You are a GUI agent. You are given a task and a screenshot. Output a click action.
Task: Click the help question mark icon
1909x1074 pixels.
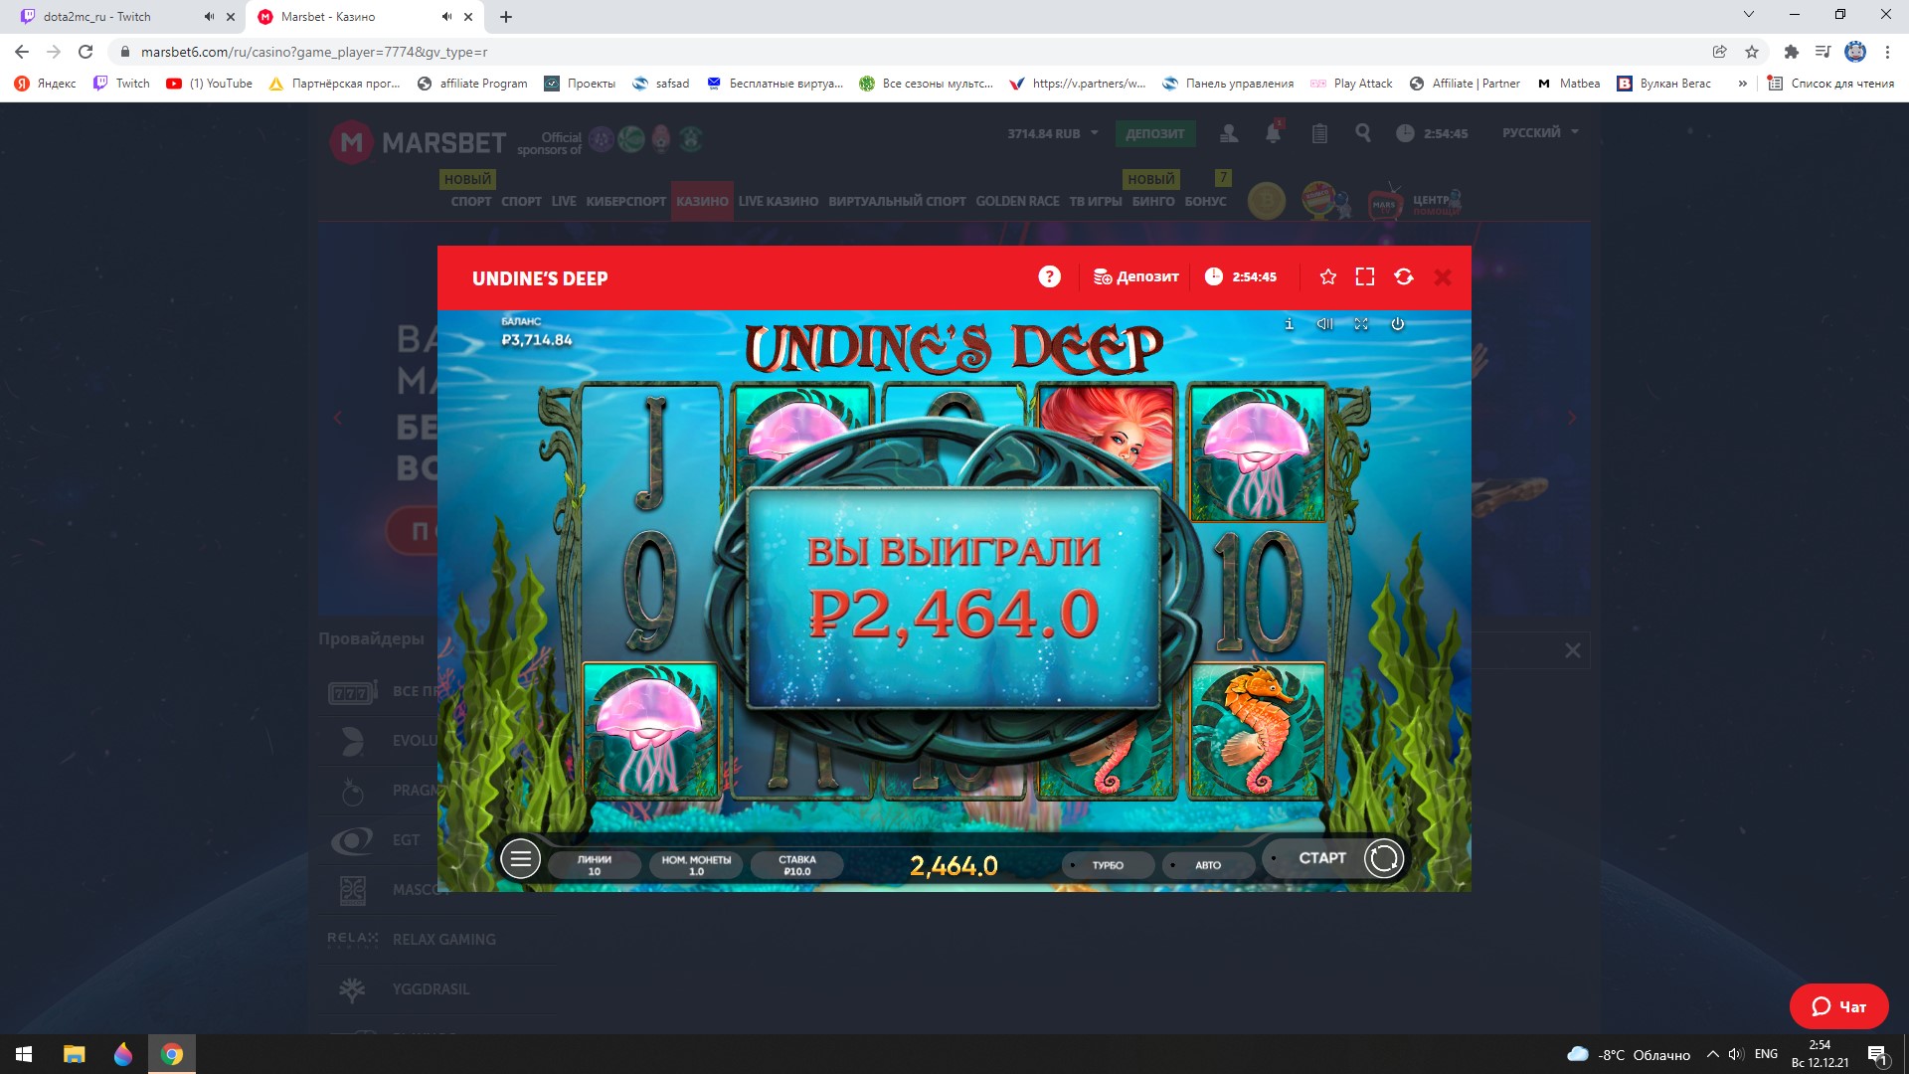tap(1049, 276)
